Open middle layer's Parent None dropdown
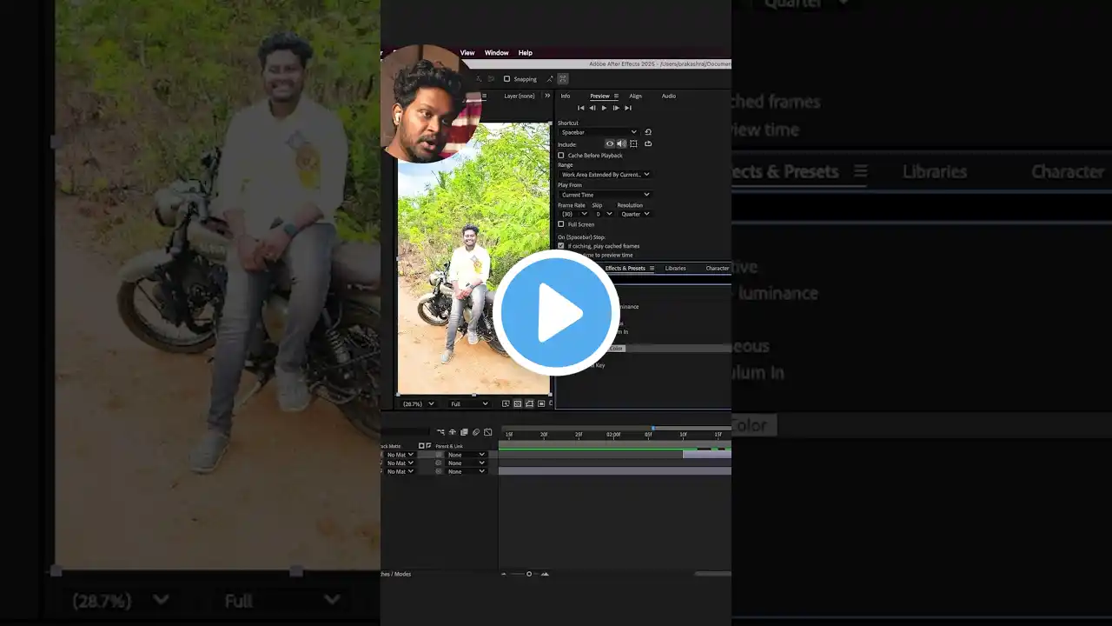This screenshot has width=1112, height=626. (x=467, y=463)
